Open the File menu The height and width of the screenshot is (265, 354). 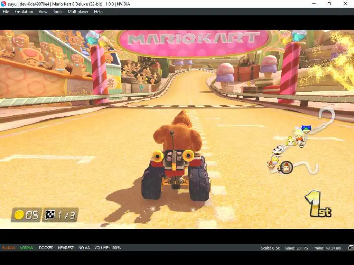click(6, 12)
